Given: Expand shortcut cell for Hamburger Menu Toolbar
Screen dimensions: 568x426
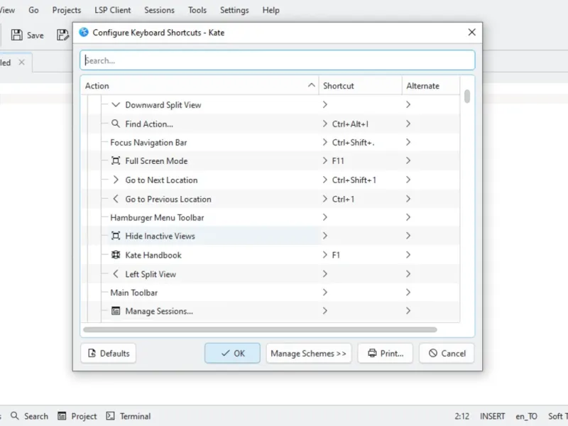Looking at the screenshot, I should [x=325, y=217].
